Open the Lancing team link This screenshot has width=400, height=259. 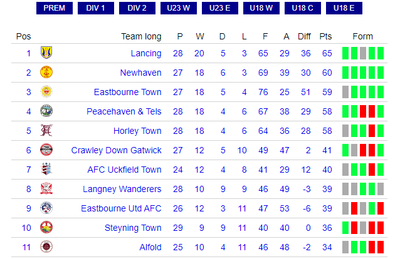(x=146, y=53)
